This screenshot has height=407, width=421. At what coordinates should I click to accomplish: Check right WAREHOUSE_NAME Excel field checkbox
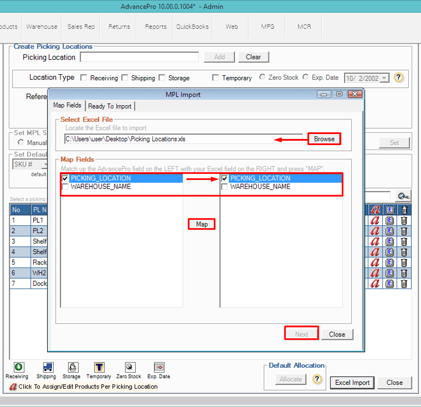pos(225,187)
